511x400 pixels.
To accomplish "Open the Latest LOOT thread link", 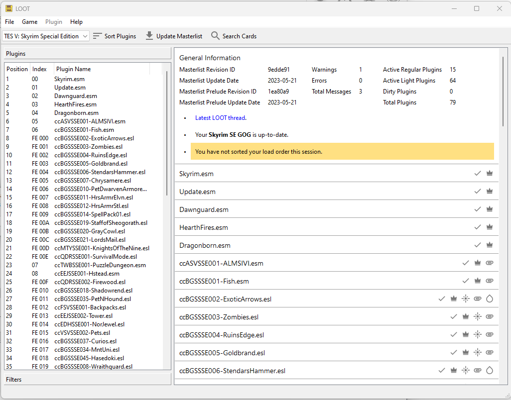I will (220, 118).
